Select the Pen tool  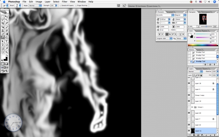coord(3,45)
